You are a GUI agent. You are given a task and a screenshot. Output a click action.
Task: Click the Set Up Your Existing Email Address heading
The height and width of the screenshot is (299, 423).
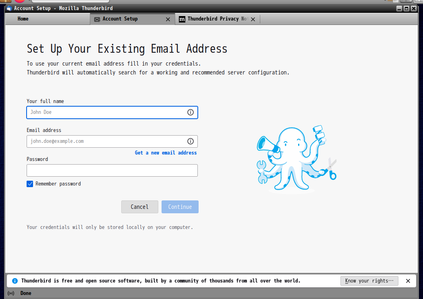coord(127,49)
